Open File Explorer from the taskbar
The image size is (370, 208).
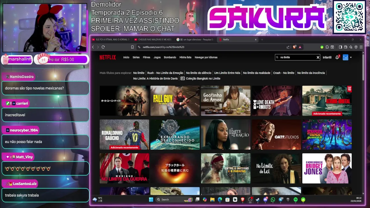click(x=212, y=199)
